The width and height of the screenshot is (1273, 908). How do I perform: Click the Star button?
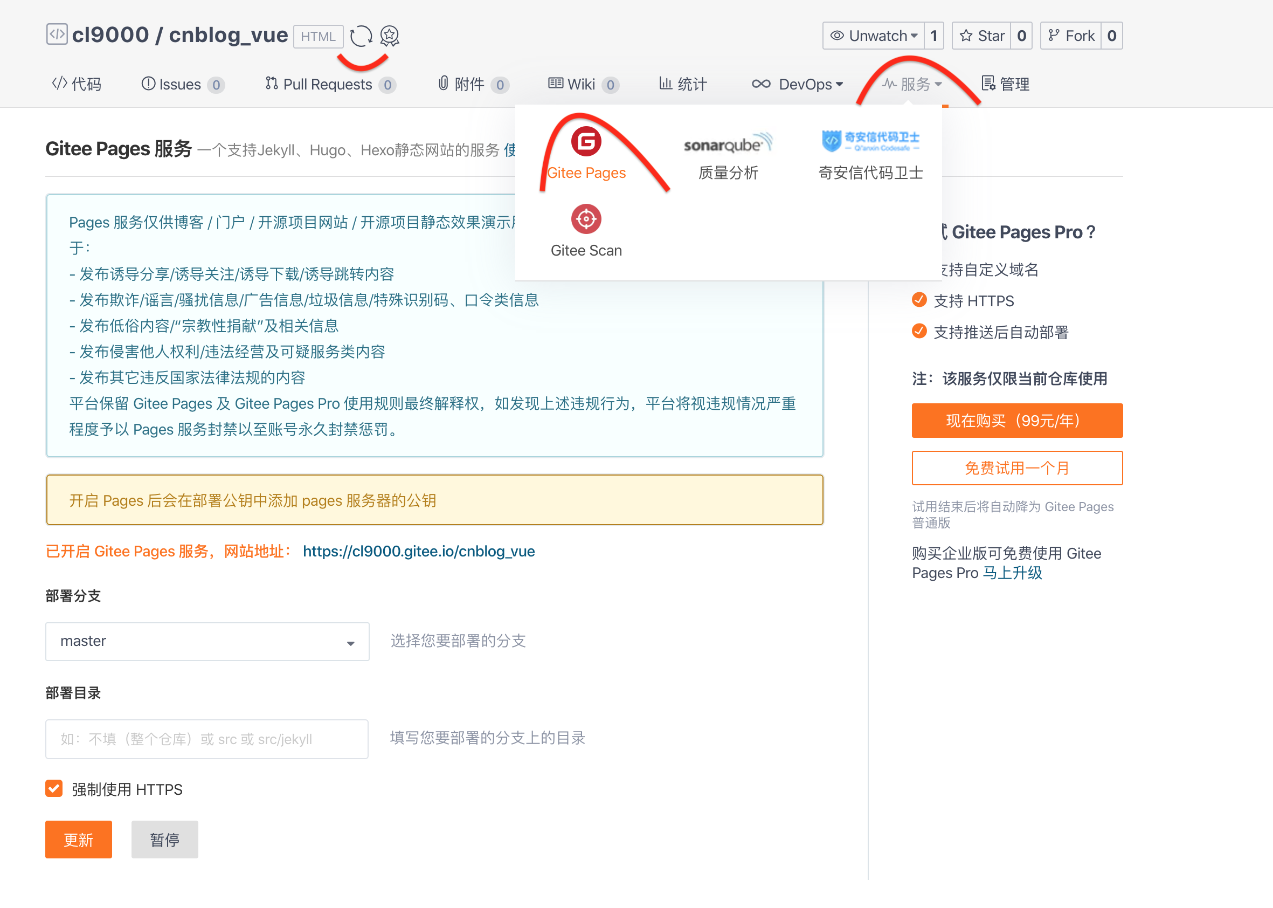(981, 36)
